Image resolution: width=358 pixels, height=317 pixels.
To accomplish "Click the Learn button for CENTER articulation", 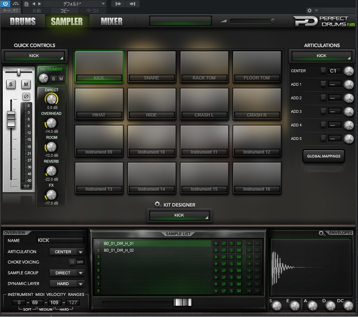I will (x=323, y=71).
